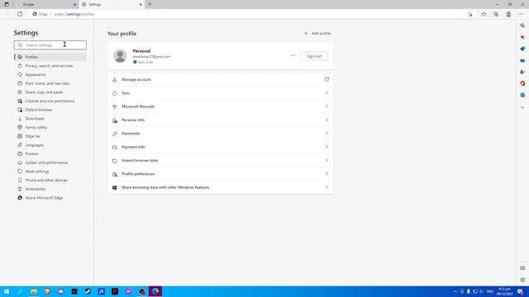Click the Back arrow in toolbar
The height and width of the screenshot is (297, 529).
point(7,14)
